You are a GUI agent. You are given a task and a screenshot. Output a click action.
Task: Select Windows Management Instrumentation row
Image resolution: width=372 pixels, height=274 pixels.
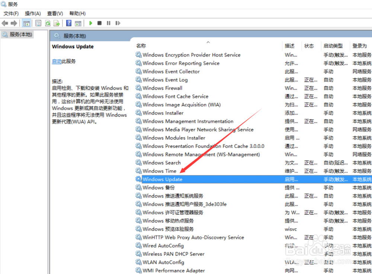point(253,121)
